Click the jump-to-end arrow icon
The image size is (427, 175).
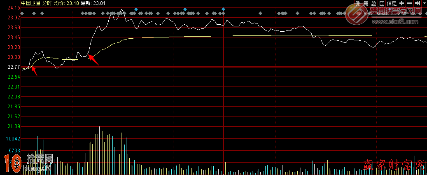tap(417, 3)
